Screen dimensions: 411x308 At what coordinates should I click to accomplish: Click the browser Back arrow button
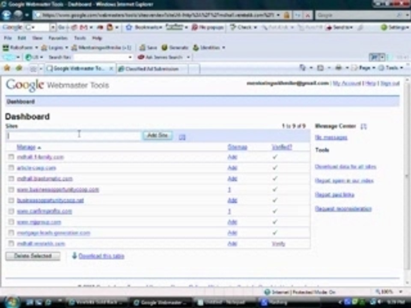pos(6,15)
